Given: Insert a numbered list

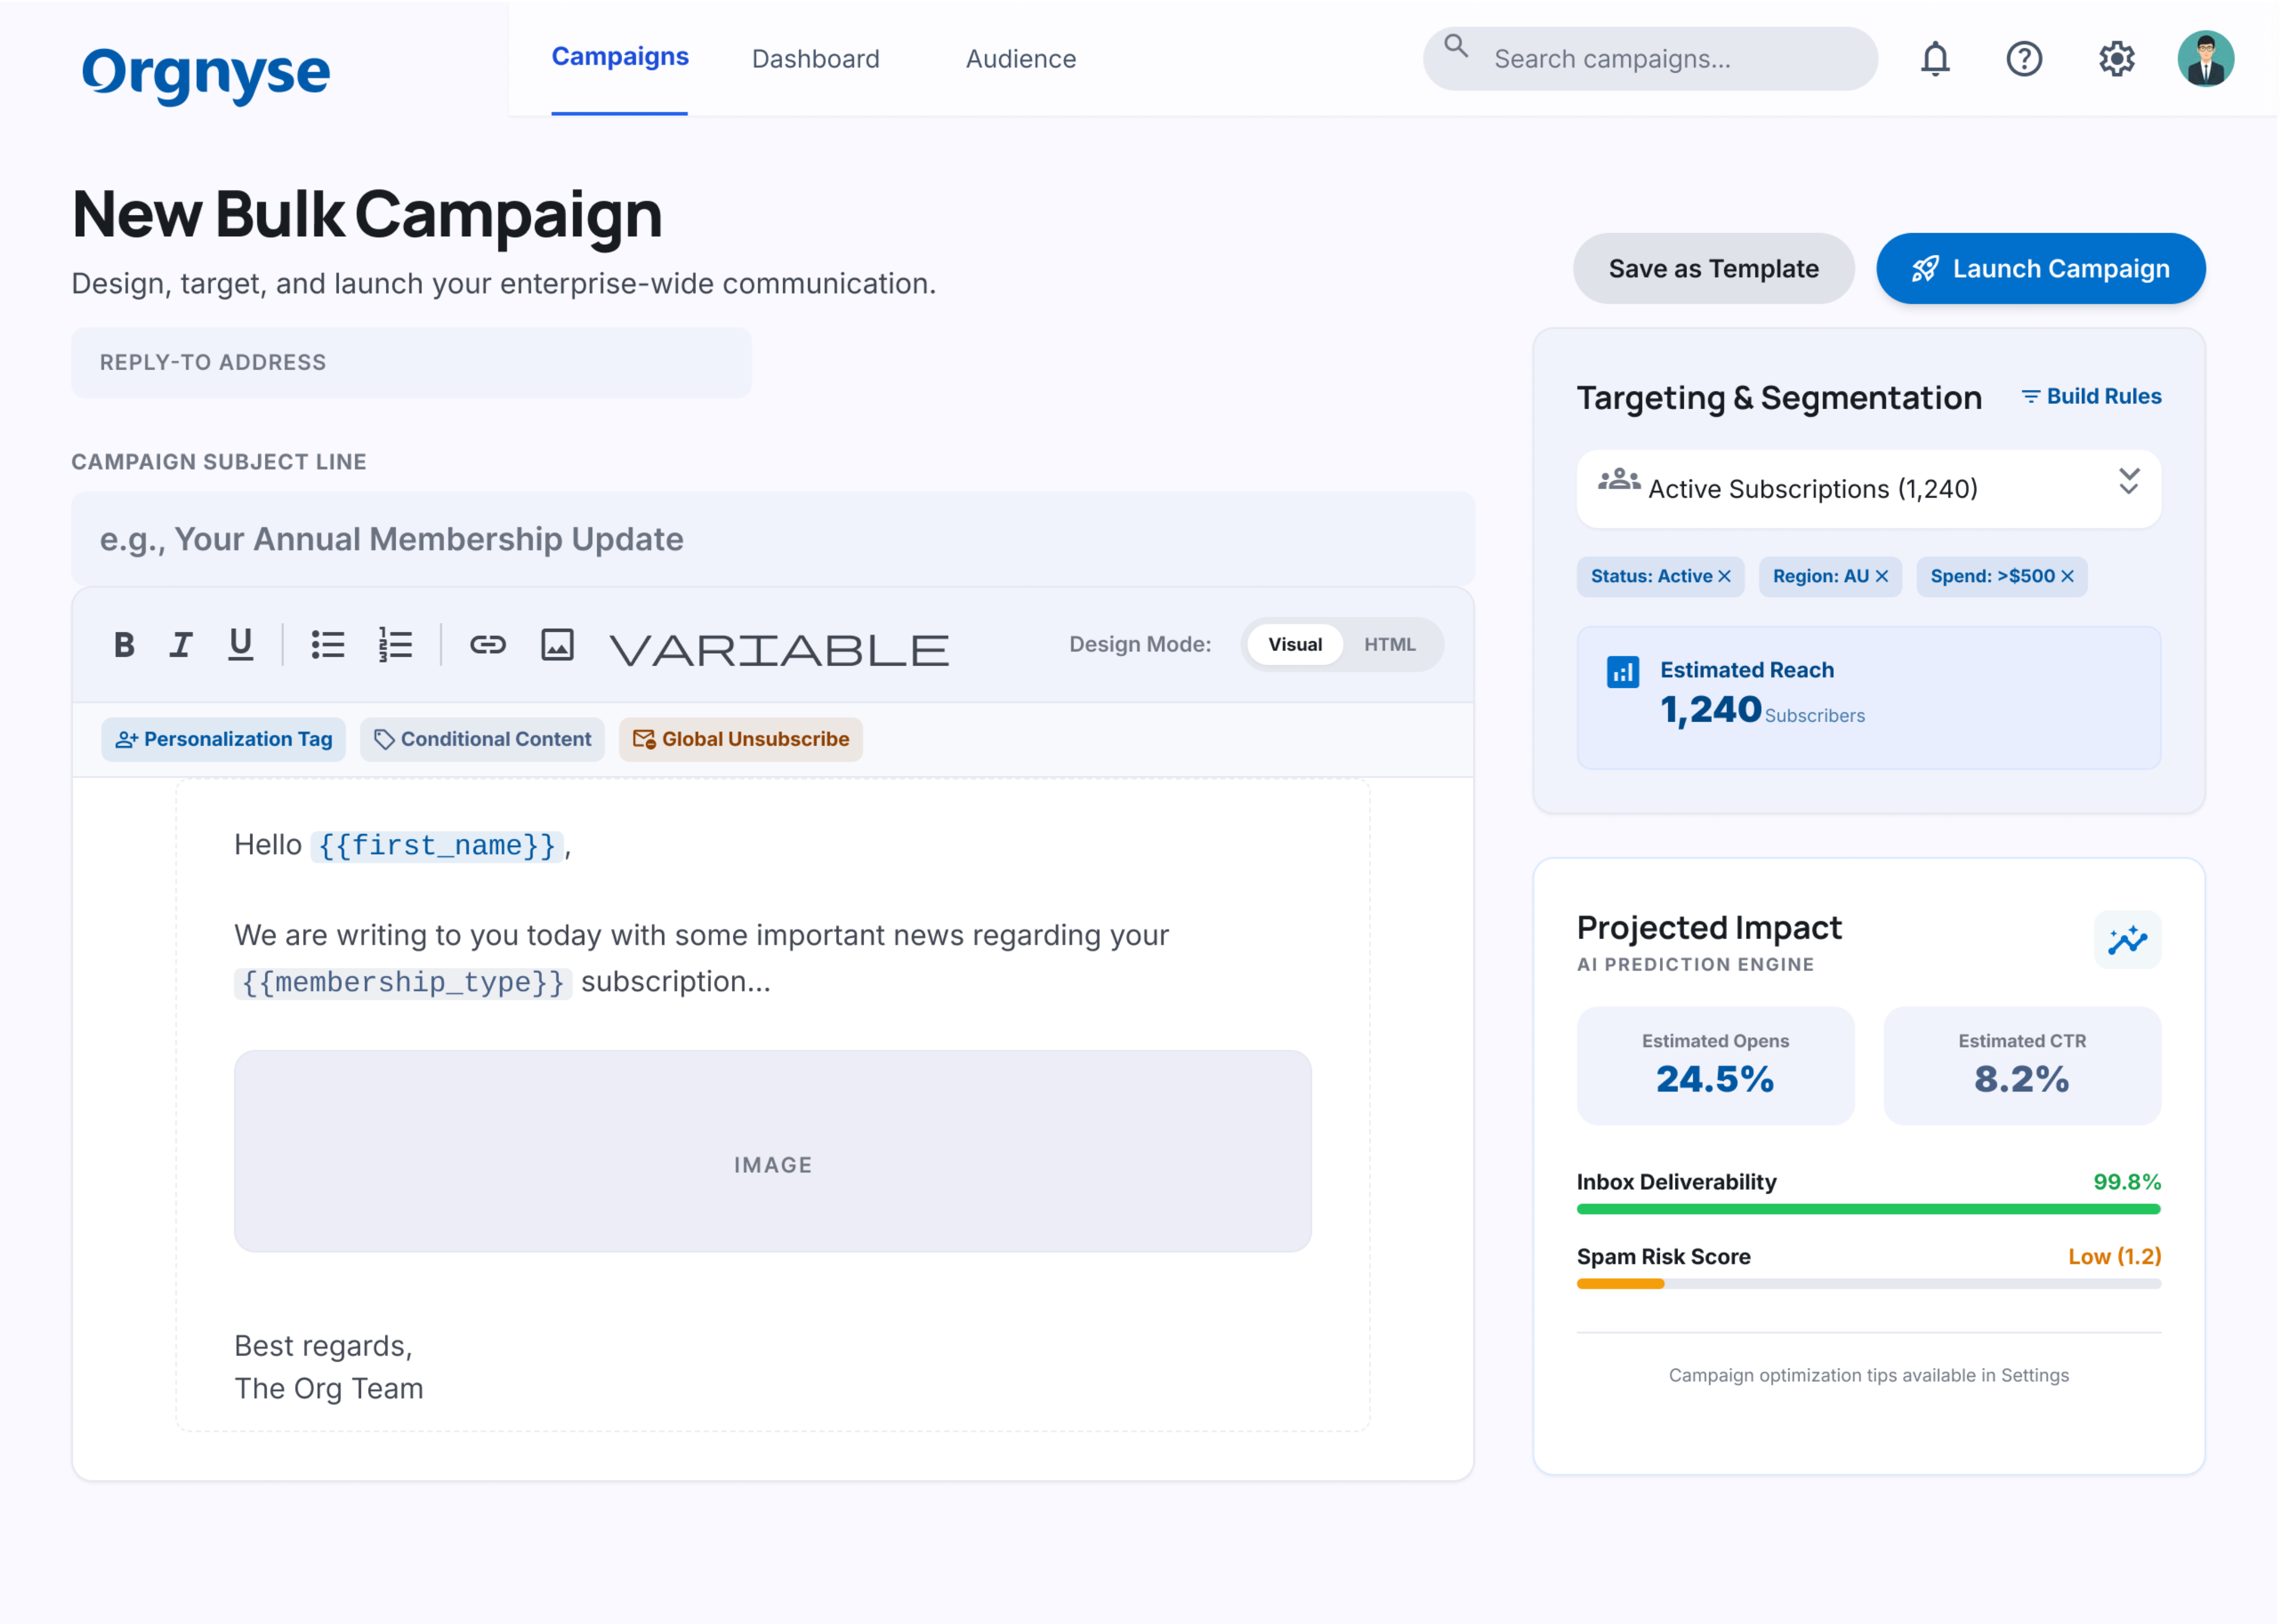Looking at the screenshot, I should [395, 645].
